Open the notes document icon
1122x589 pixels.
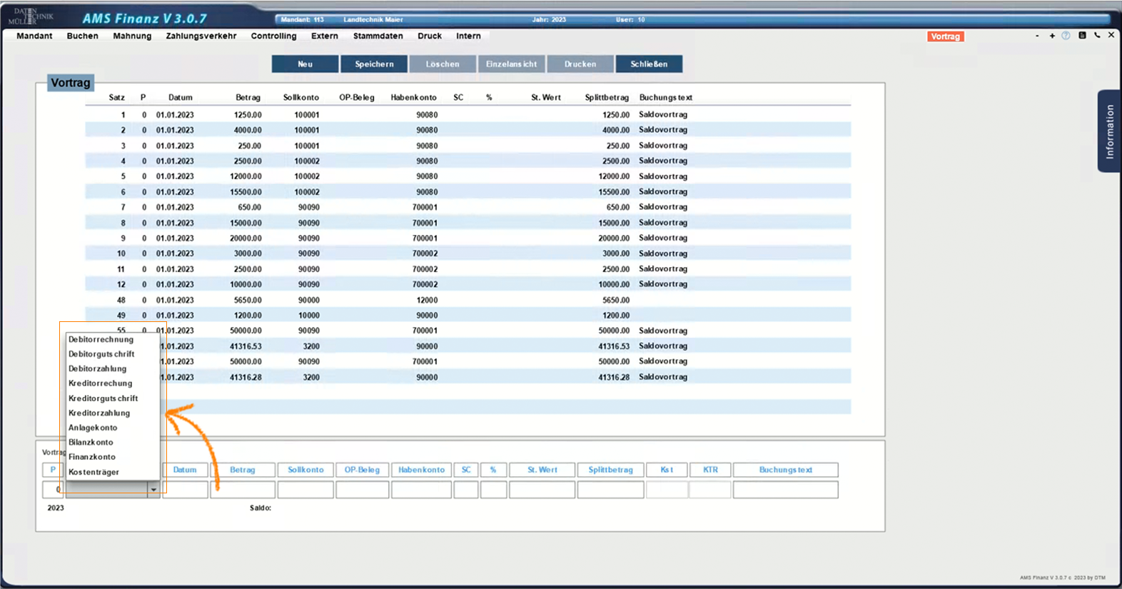point(1082,36)
